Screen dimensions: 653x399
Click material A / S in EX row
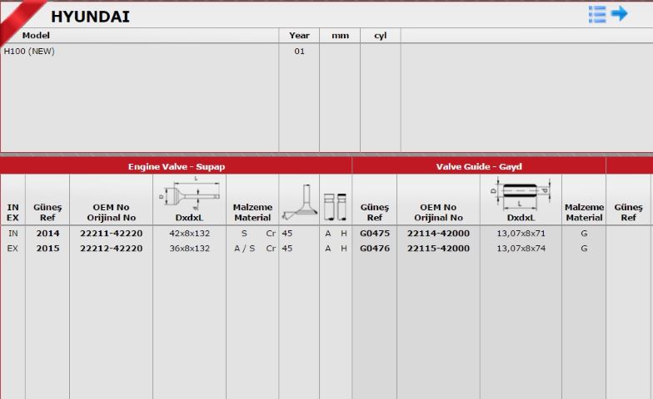(x=245, y=248)
